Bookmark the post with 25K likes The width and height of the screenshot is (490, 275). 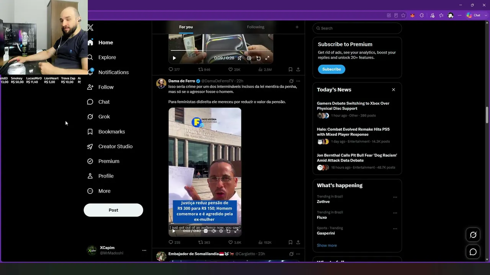pyautogui.click(x=291, y=70)
